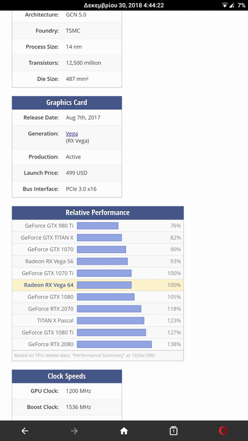Tap the cellular signal status icon
The width and height of the screenshot is (248, 441).
coord(231,5)
